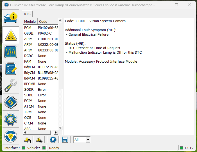The height and width of the screenshot is (152, 197).
Task: Click the list scroll down arrow
Action: click(x=60, y=128)
